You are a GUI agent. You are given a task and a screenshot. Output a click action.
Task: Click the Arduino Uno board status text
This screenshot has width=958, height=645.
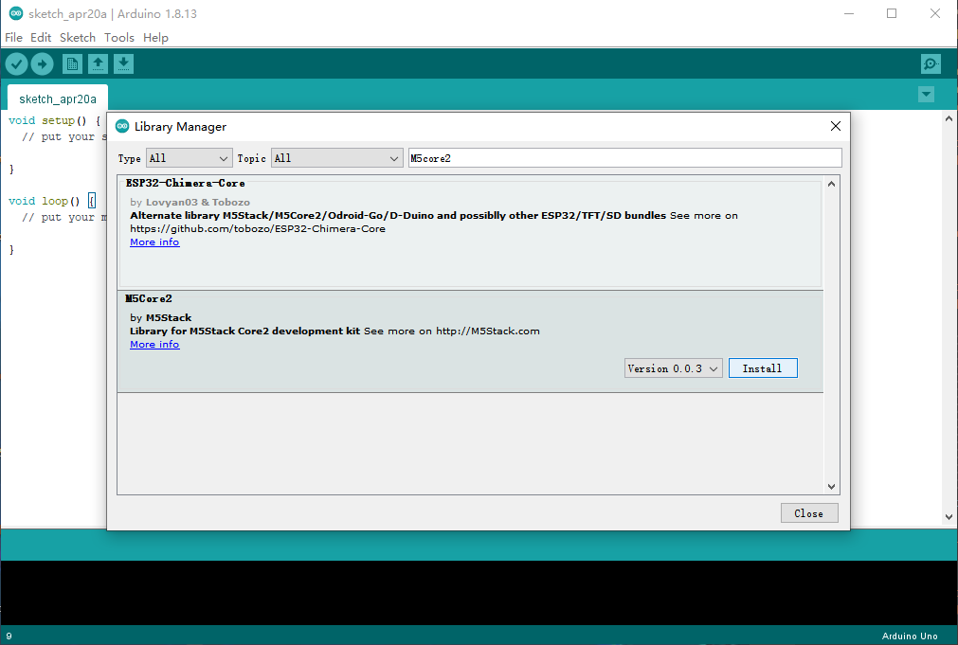click(909, 636)
